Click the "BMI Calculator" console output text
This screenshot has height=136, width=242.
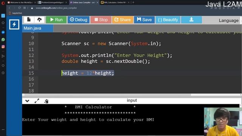click(93, 107)
